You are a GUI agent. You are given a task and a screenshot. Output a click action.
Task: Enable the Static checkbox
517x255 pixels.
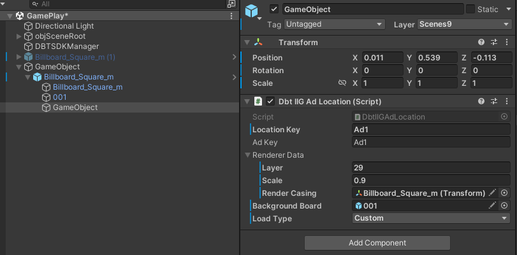pyautogui.click(x=470, y=9)
